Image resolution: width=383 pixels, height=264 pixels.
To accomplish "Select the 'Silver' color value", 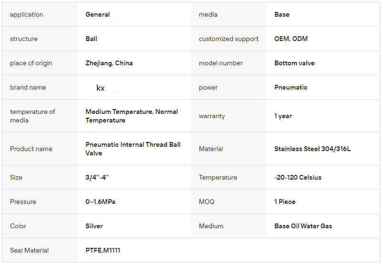I will pyautogui.click(x=94, y=226).
